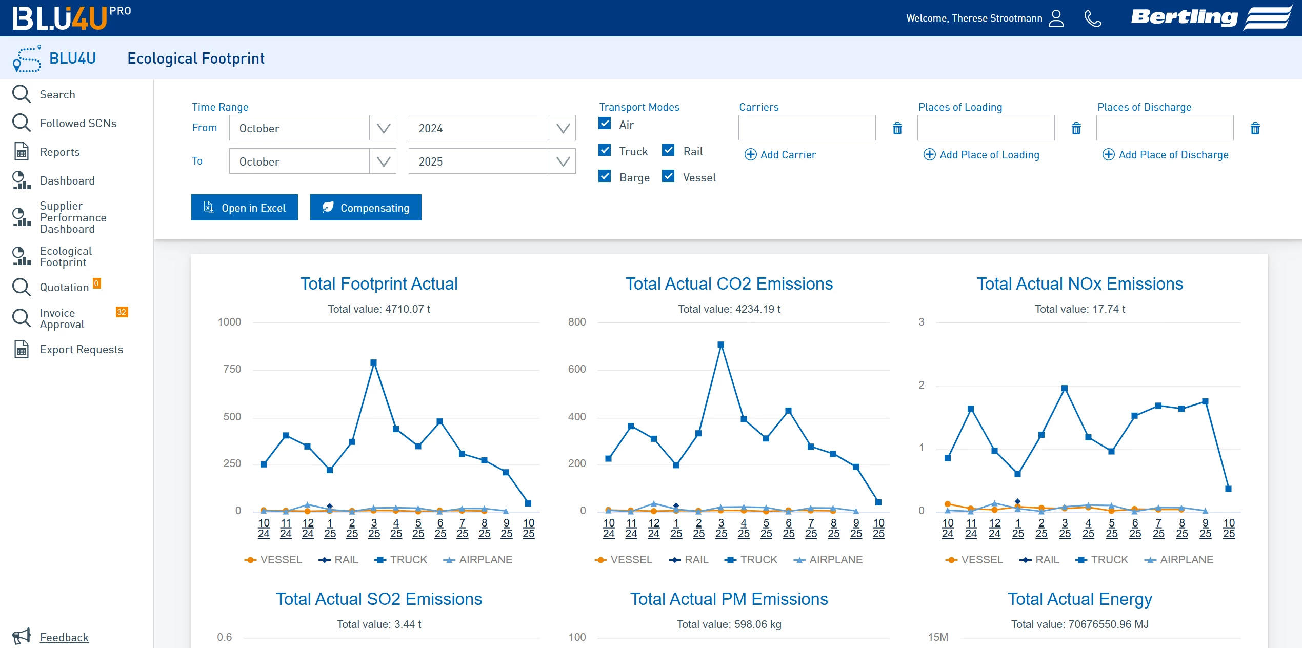Disable the Vessel transport mode

[668, 176]
